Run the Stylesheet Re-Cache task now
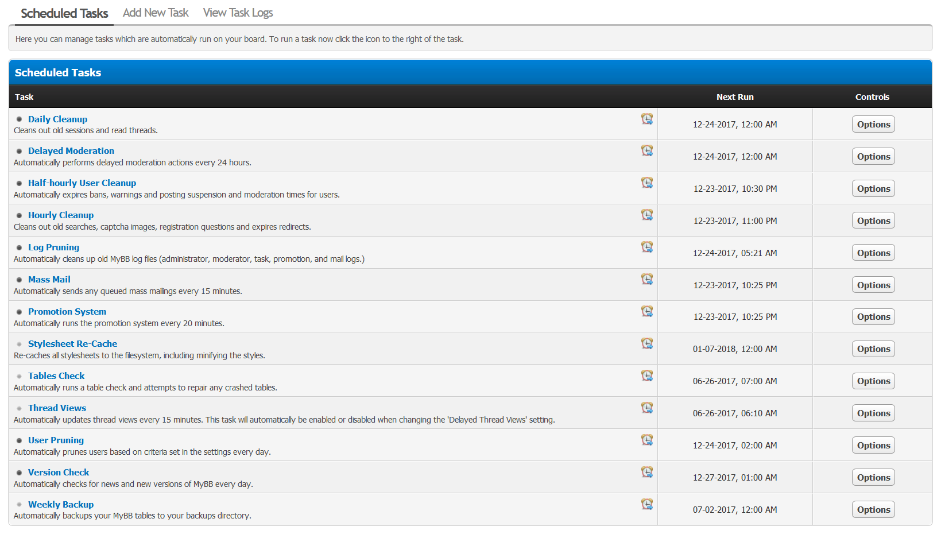This screenshot has height=534, width=941. point(647,343)
